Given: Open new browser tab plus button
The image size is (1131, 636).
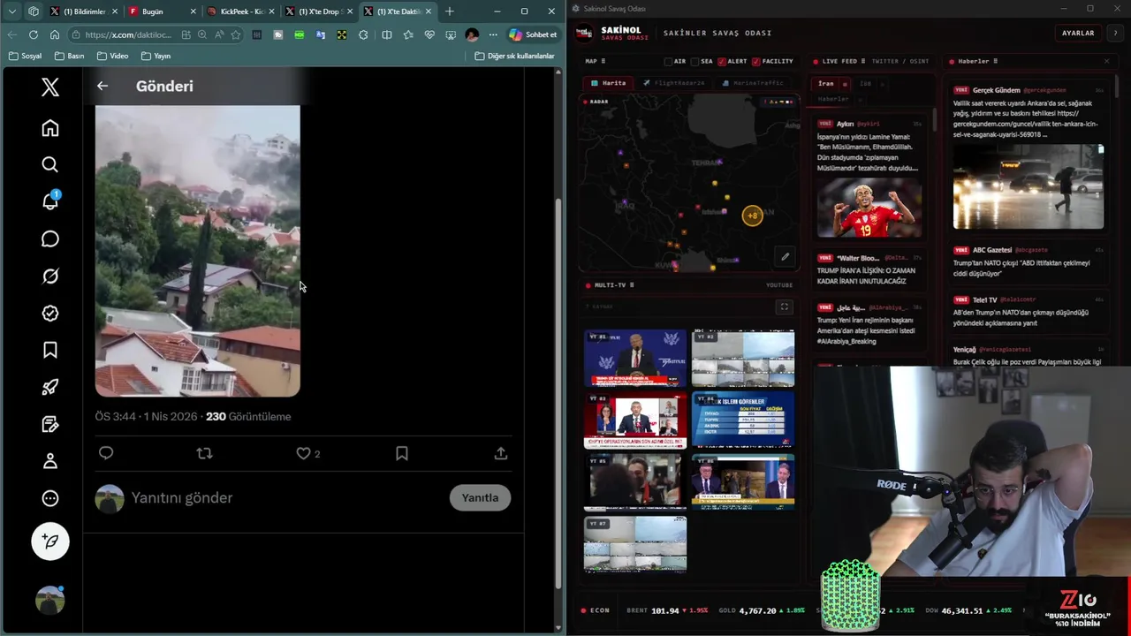Looking at the screenshot, I should [x=449, y=11].
